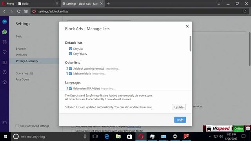
Task: Select Websites settings section
Action: tap(21, 55)
